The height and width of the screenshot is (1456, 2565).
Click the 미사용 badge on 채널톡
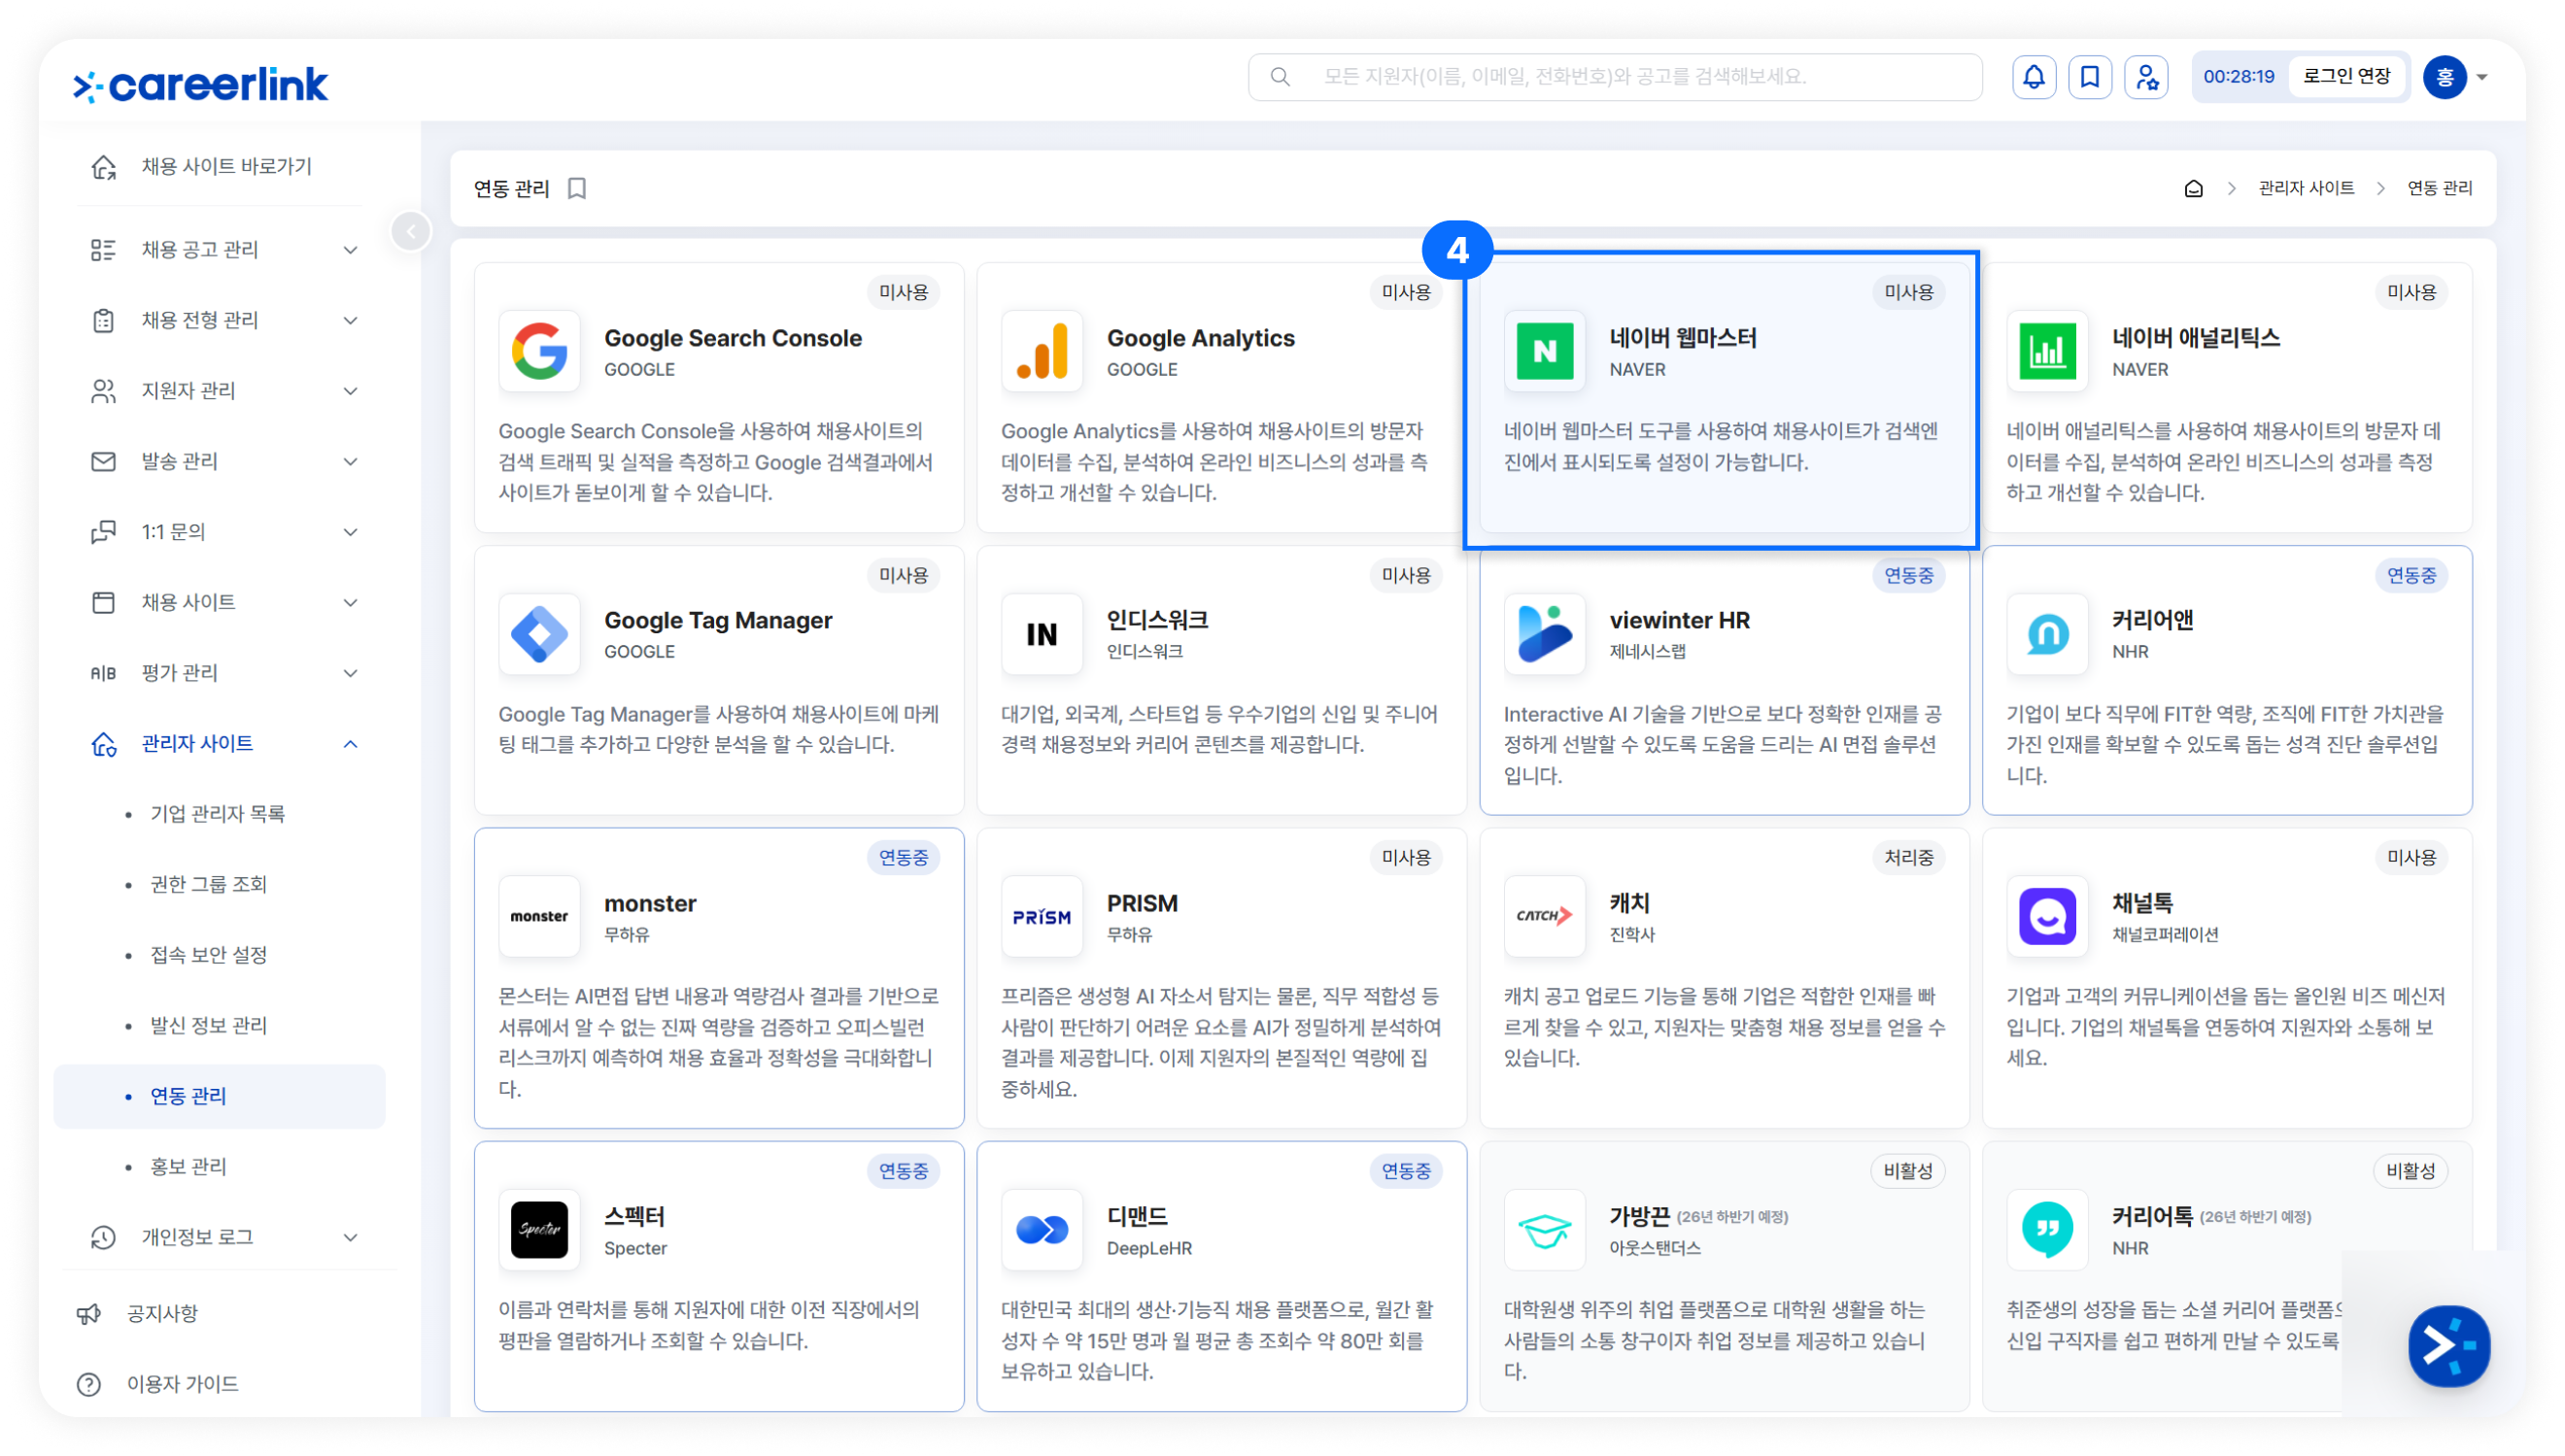2411,857
